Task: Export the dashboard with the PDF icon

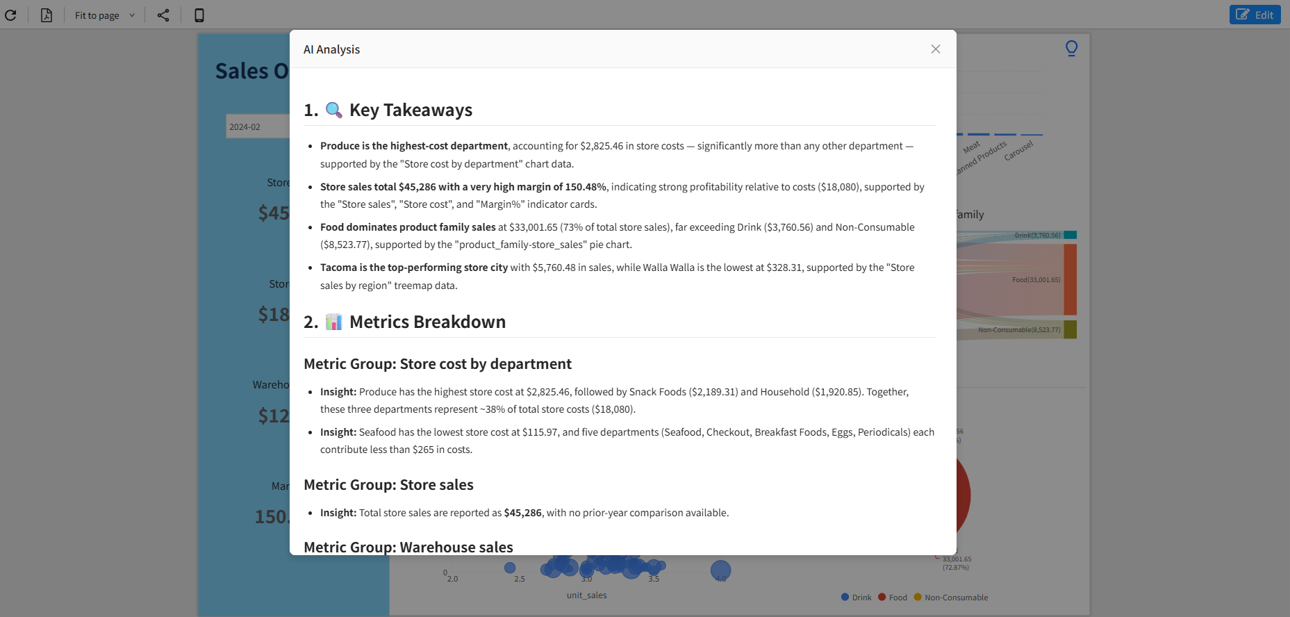Action: (x=47, y=15)
